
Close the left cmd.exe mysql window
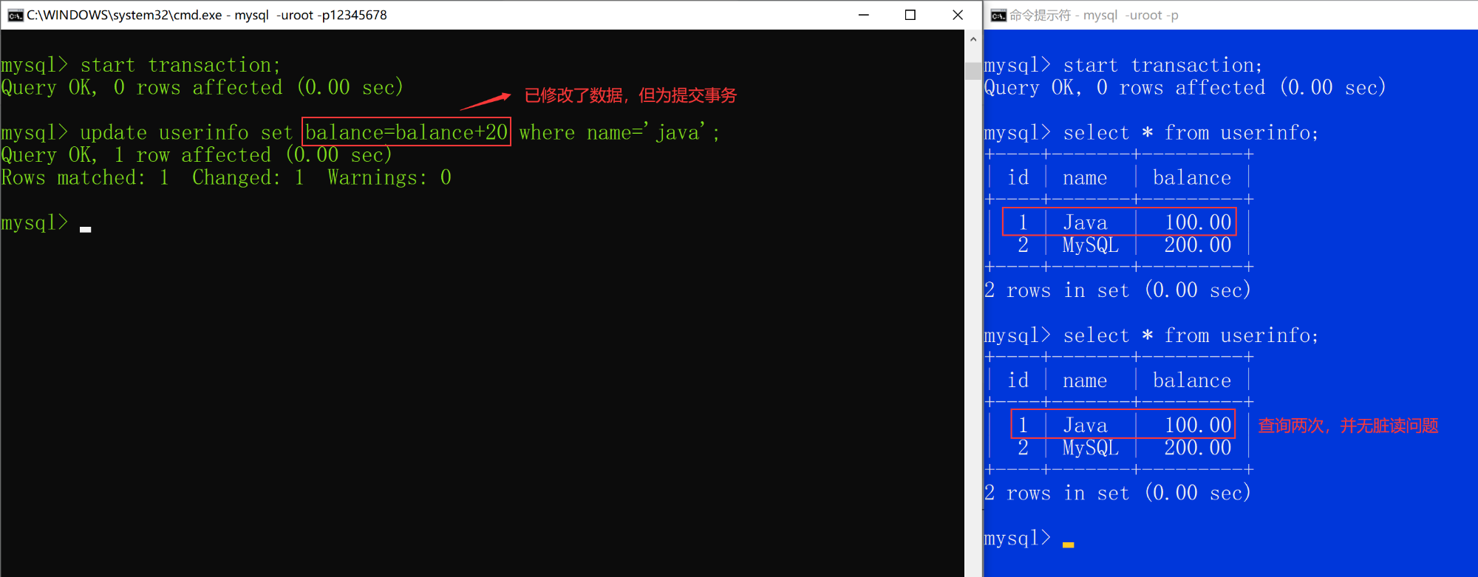click(x=958, y=15)
